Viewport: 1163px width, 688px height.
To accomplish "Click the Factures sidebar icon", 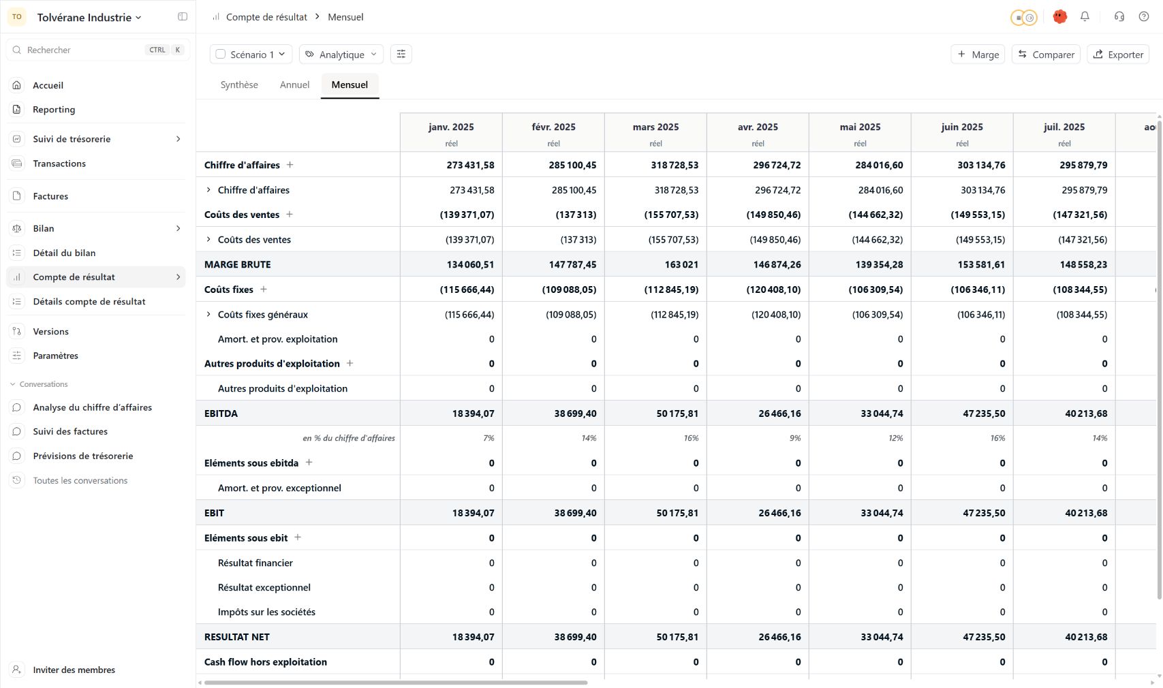I will [x=17, y=196].
